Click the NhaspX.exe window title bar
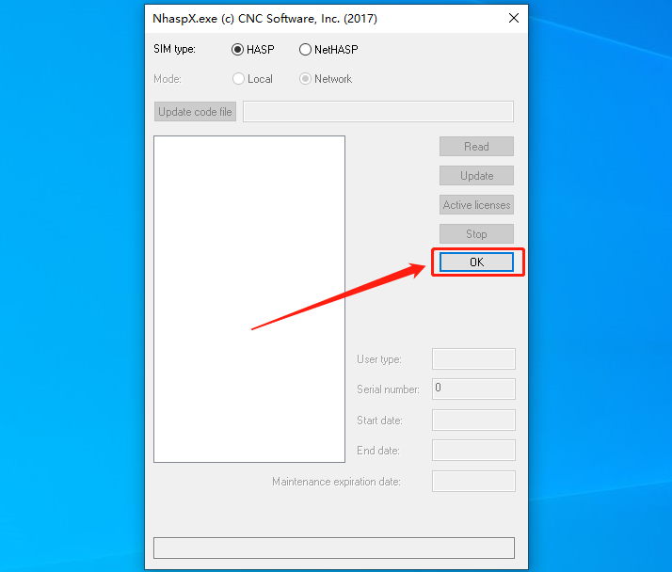Screen dimensions: 672x572 pos(324,19)
